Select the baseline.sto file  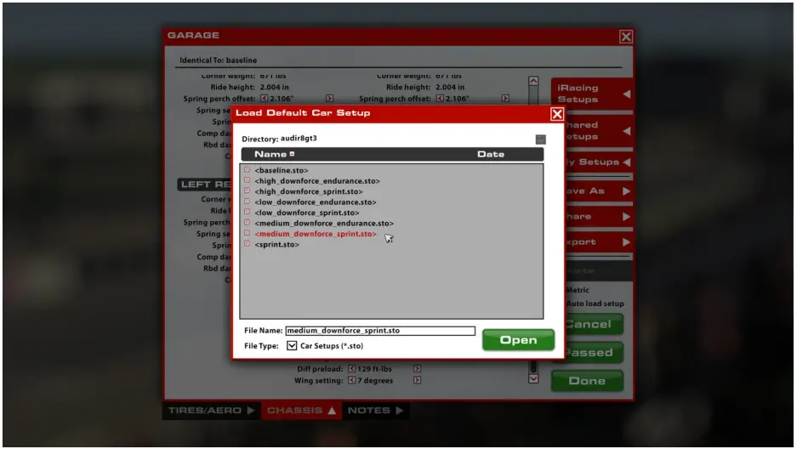coord(282,170)
